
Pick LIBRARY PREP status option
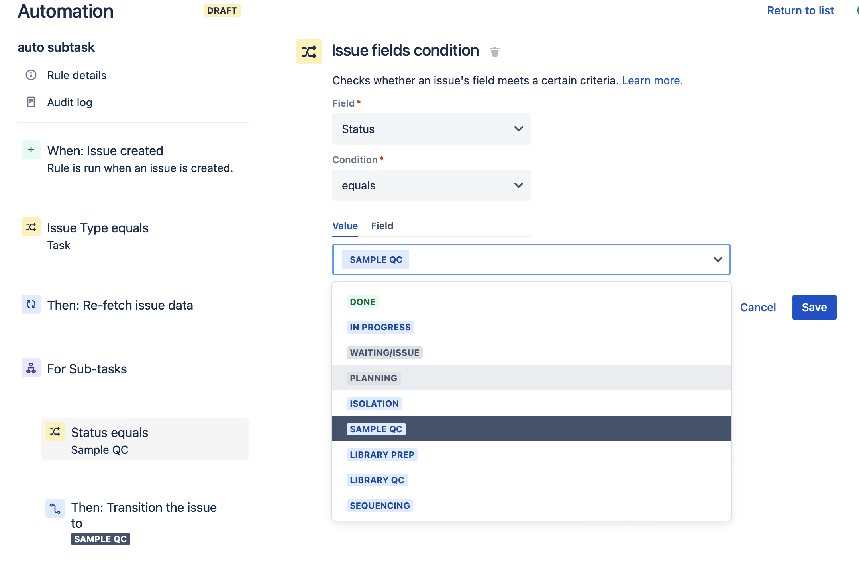point(382,455)
